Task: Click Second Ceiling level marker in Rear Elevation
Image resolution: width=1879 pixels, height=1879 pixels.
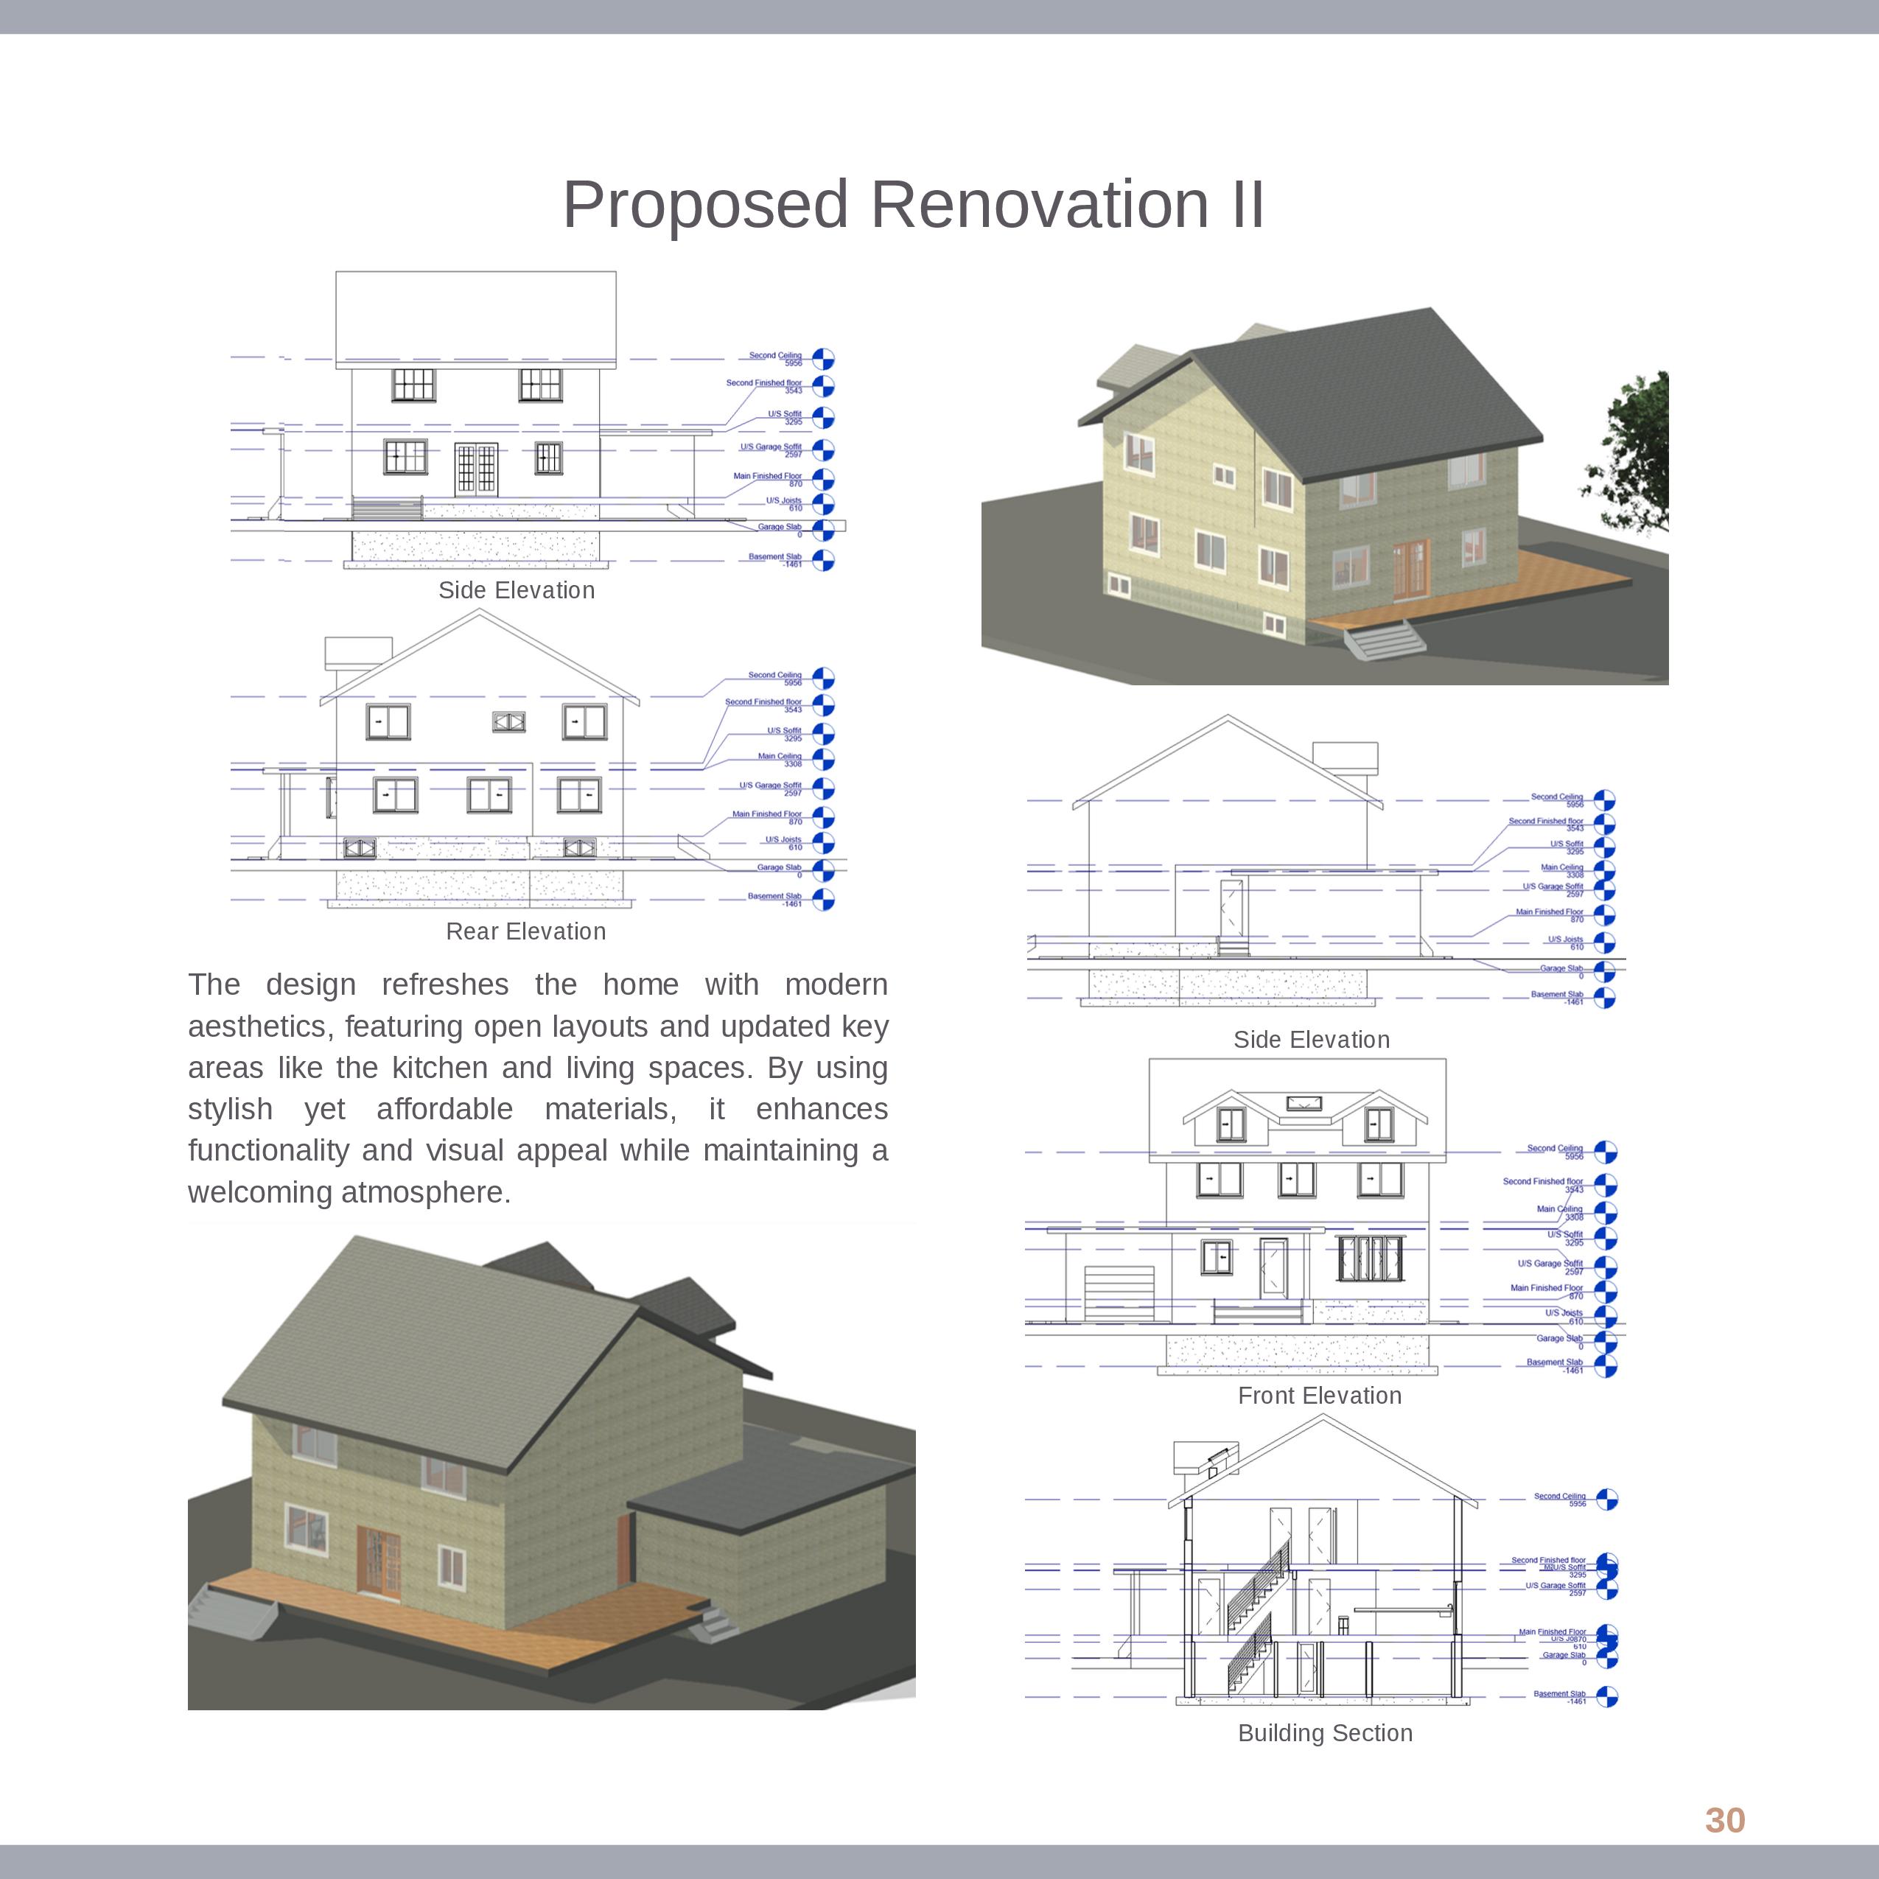Action: pyautogui.click(x=823, y=678)
